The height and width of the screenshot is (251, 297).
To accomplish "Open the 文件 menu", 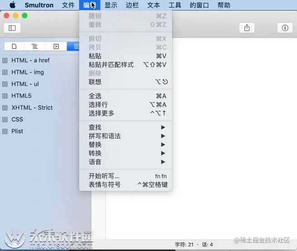I will click(x=68, y=5).
